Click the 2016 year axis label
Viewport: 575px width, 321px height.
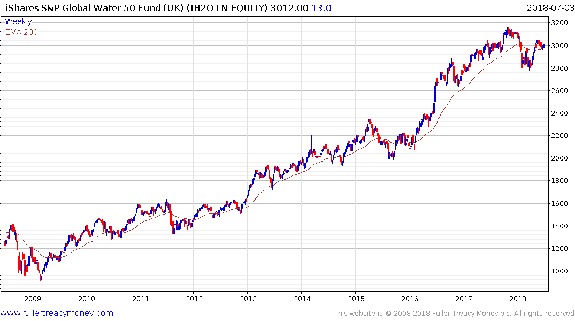coord(410,299)
